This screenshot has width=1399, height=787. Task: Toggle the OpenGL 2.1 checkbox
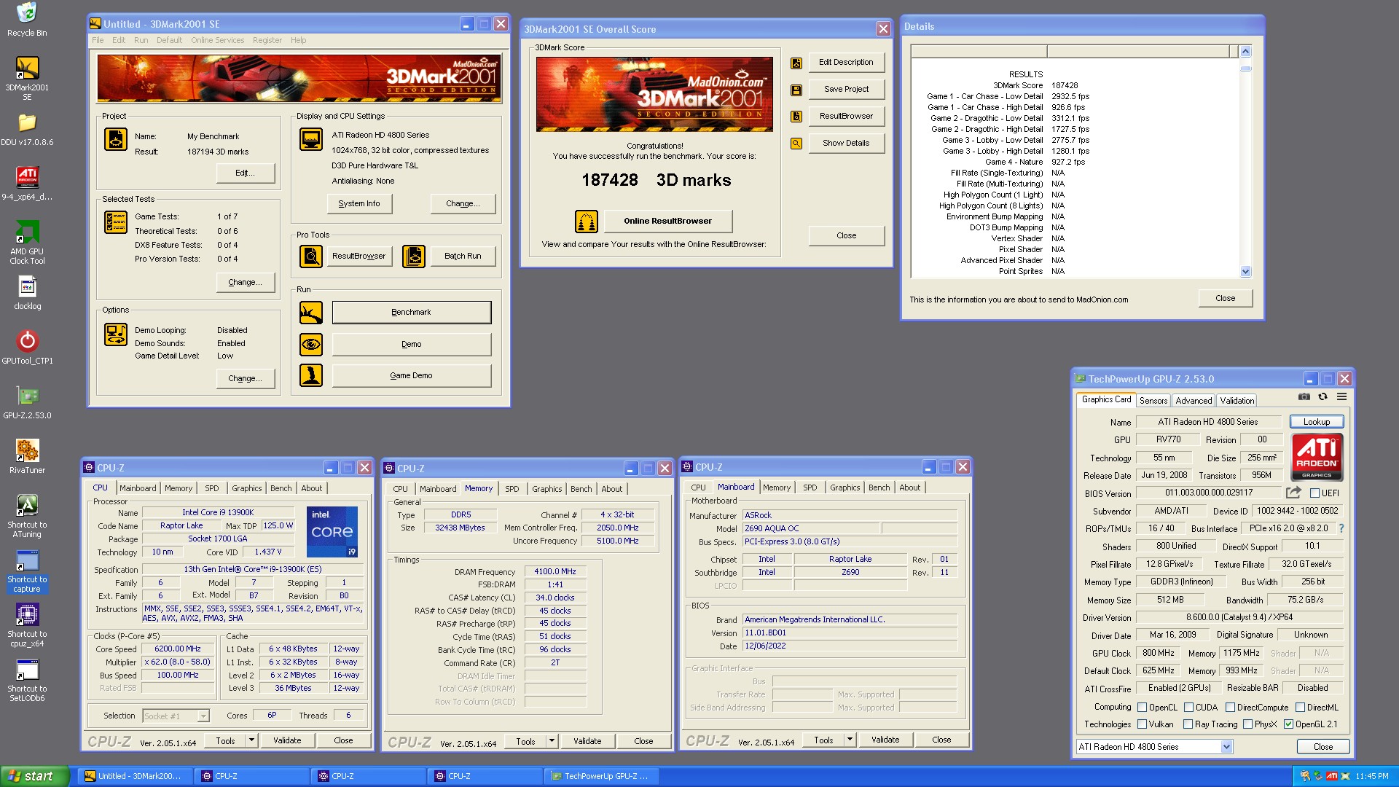point(1288,724)
